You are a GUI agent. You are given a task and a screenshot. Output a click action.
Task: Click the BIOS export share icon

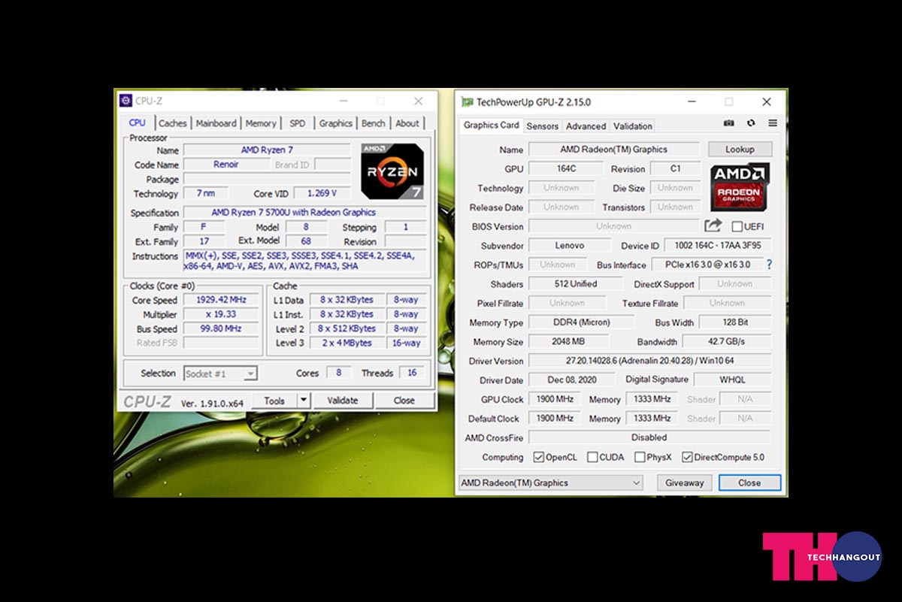(713, 225)
